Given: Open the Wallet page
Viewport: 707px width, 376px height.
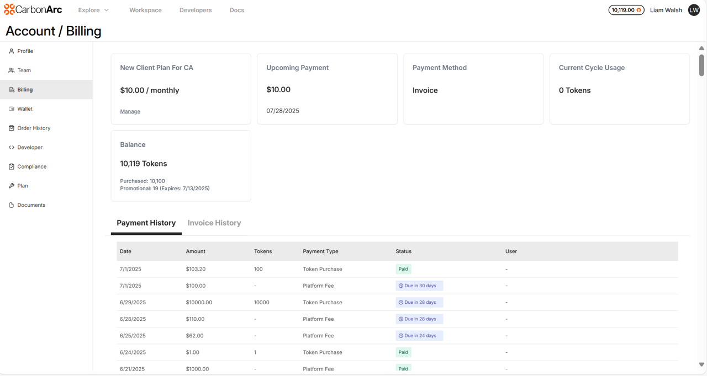Looking at the screenshot, I should click(x=46, y=109).
